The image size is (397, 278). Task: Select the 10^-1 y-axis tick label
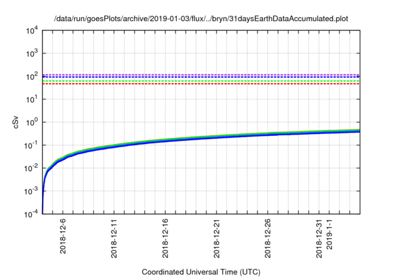click(x=32, y=145)
